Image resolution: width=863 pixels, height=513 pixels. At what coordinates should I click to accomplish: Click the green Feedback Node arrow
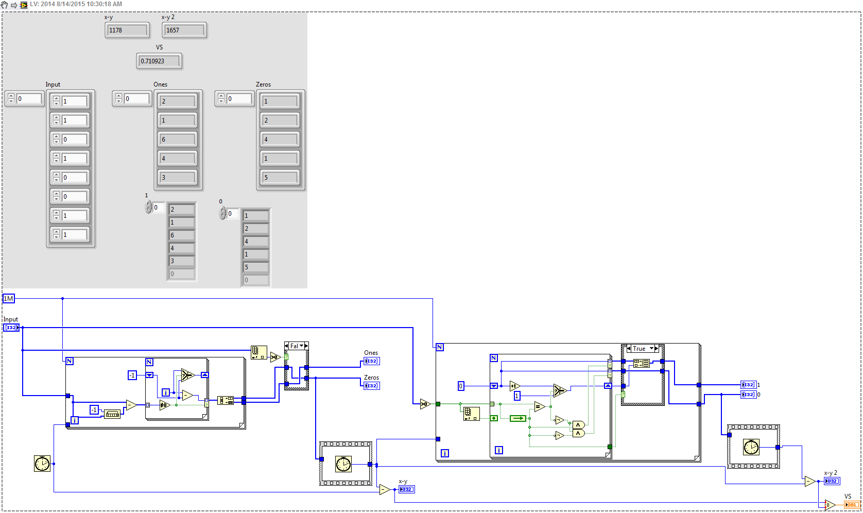518,418
